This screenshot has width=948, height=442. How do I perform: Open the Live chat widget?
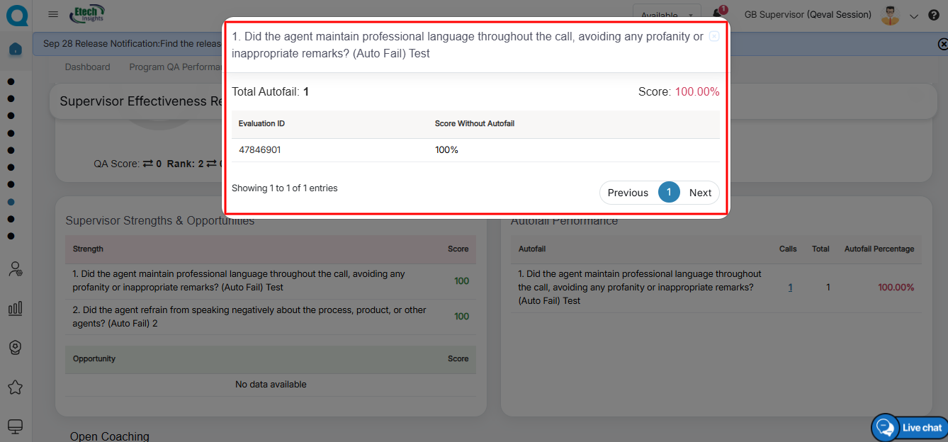pos(910,427)
